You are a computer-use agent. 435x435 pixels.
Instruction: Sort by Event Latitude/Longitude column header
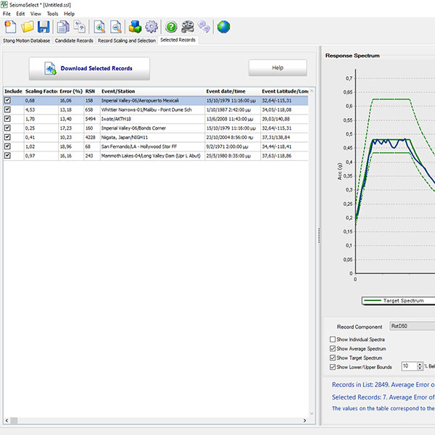point(284,91)
